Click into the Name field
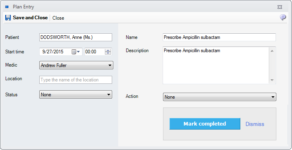The height and width of the screenshot is (150, 292). coord(219,37)
